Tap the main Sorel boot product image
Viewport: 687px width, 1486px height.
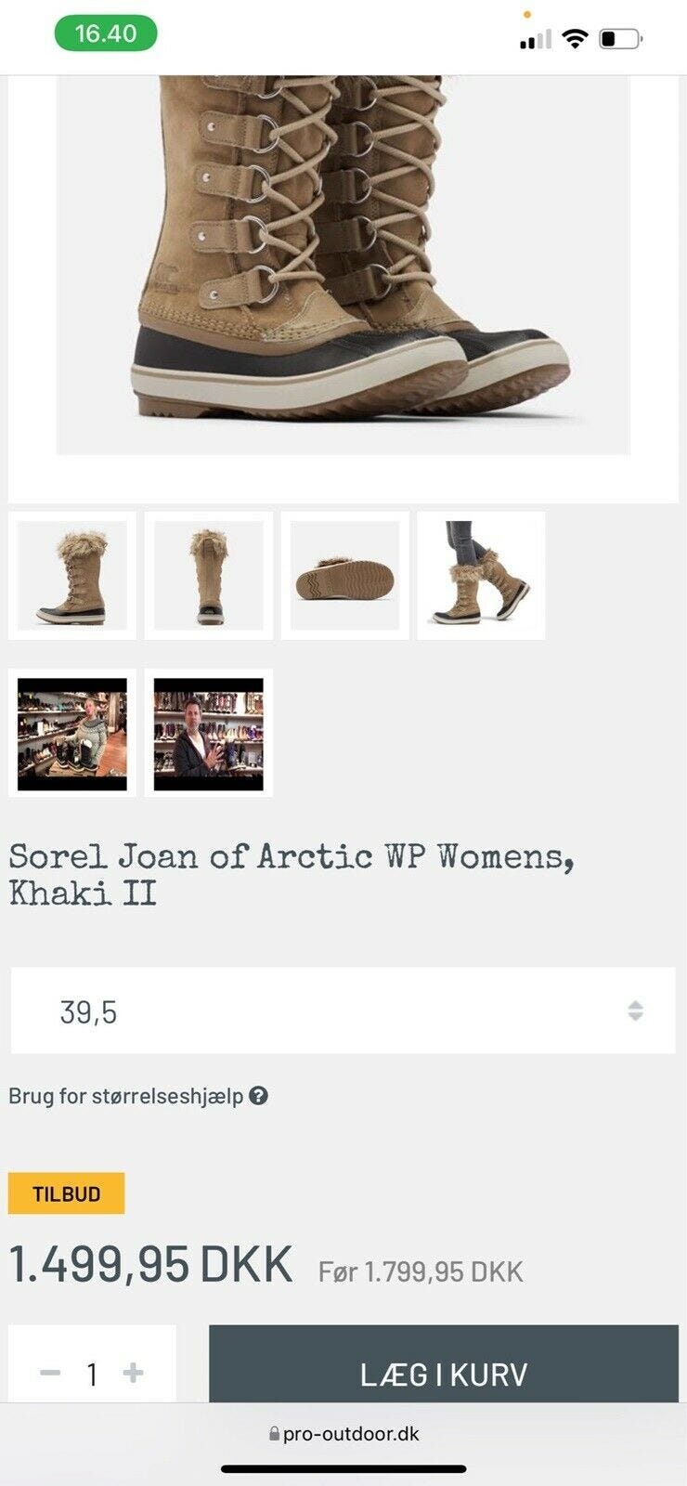343,265
